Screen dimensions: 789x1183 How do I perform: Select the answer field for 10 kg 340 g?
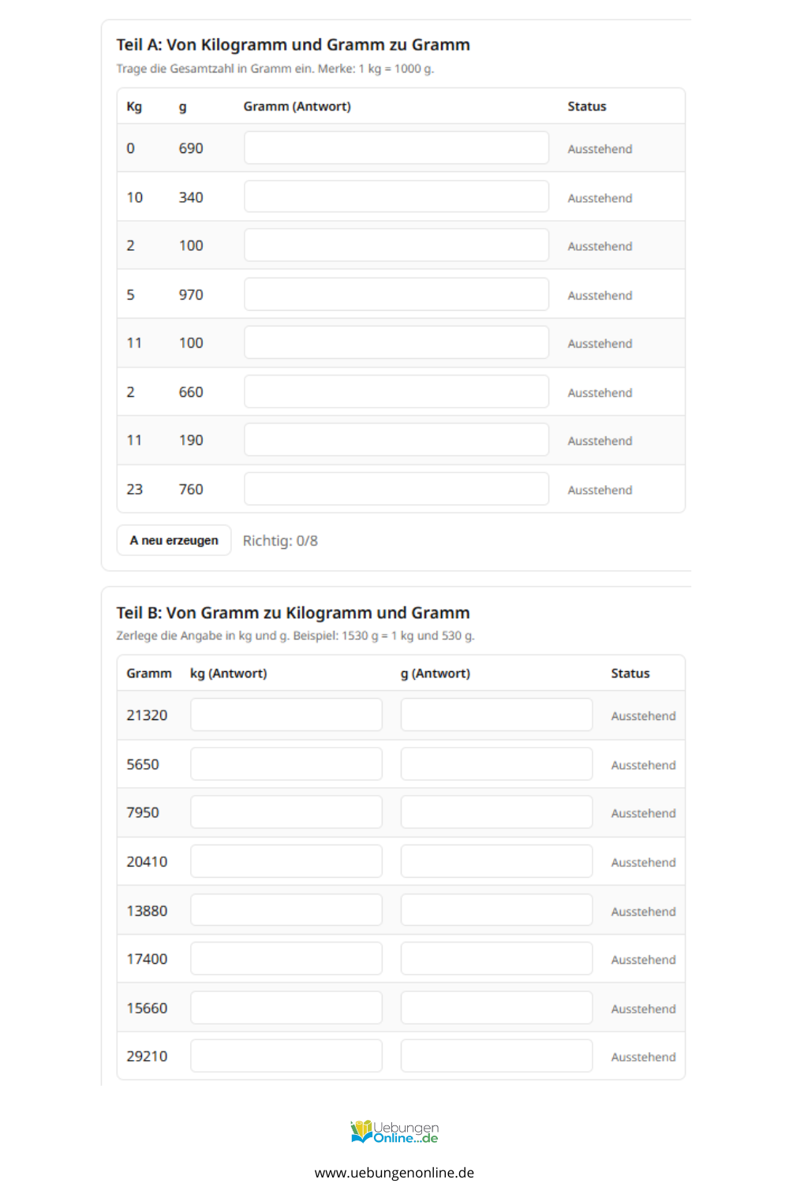(396, 197)
